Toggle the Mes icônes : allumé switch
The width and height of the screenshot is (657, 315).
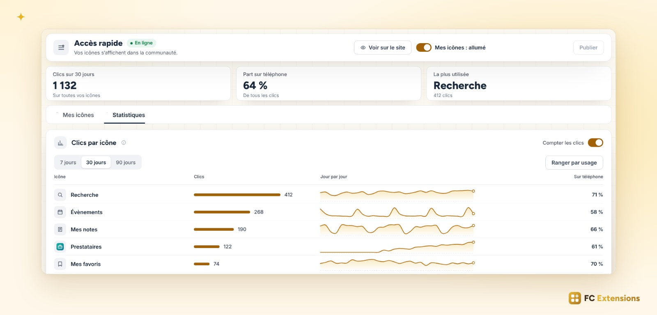(x=424, y=48)
